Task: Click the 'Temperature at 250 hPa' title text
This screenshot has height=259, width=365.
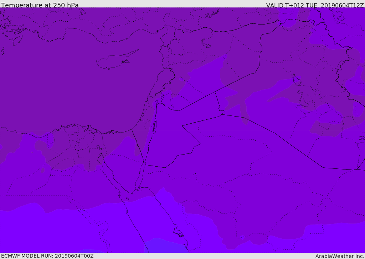Action: pos(40,5)
